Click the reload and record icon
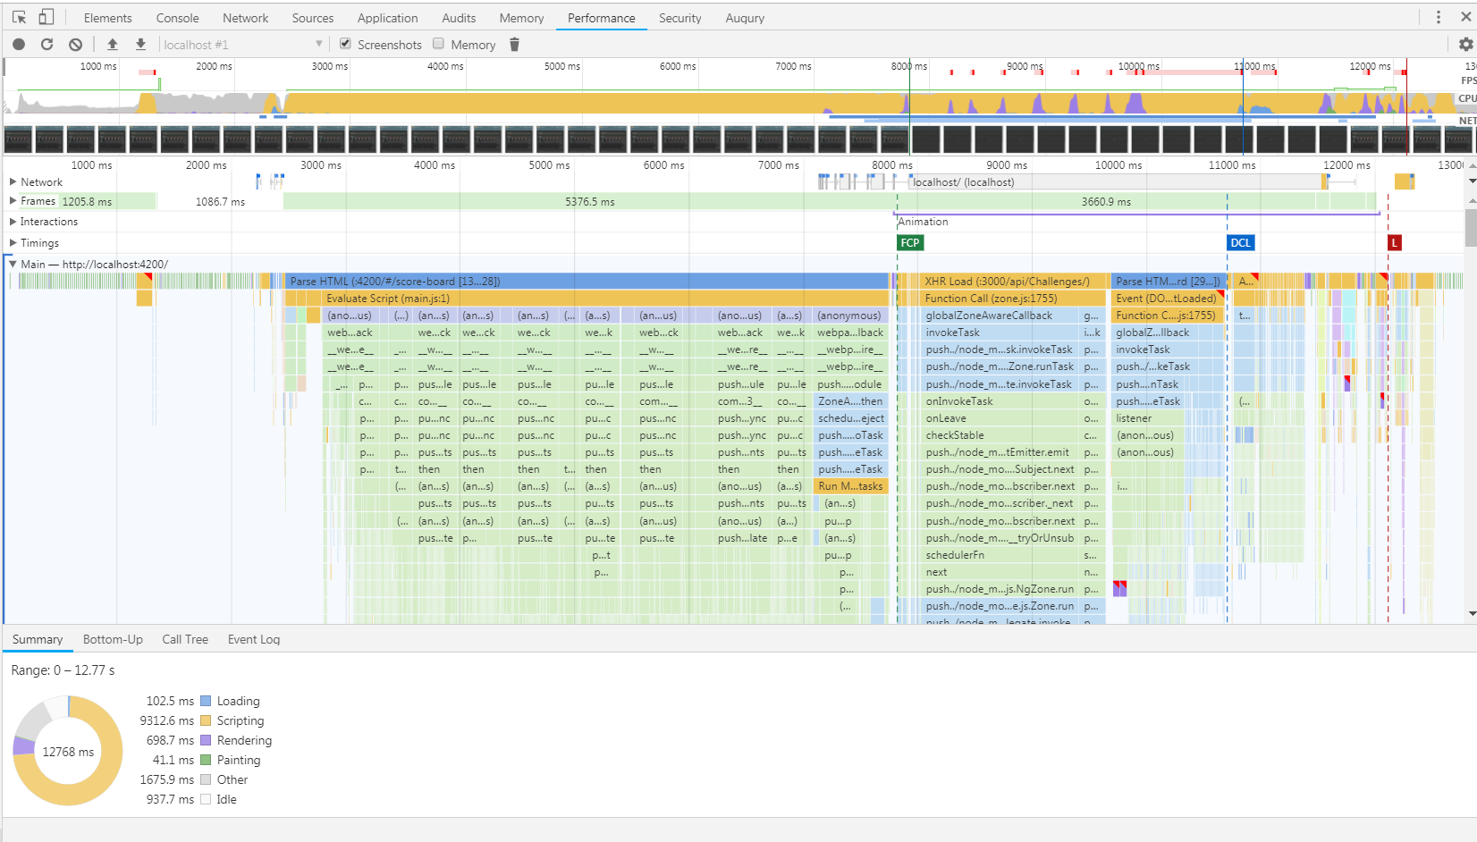The height and width of the screenshot is (842, 1477). point(47,45)
